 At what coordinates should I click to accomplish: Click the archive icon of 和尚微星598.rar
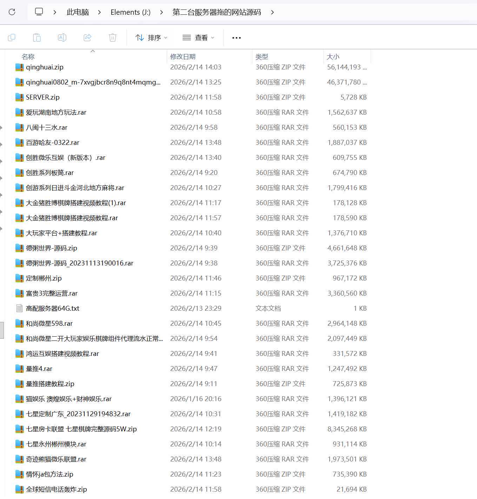[x=20, y=324]
